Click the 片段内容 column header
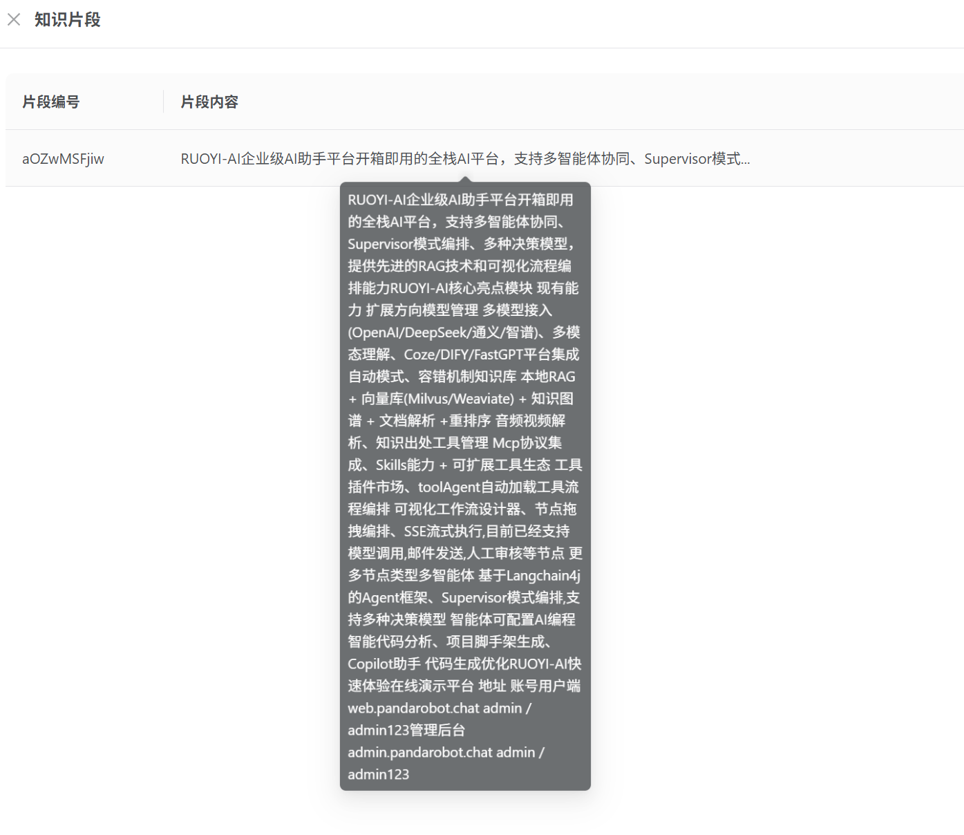This screenshot has width=964, height=835. coord(209,102)
